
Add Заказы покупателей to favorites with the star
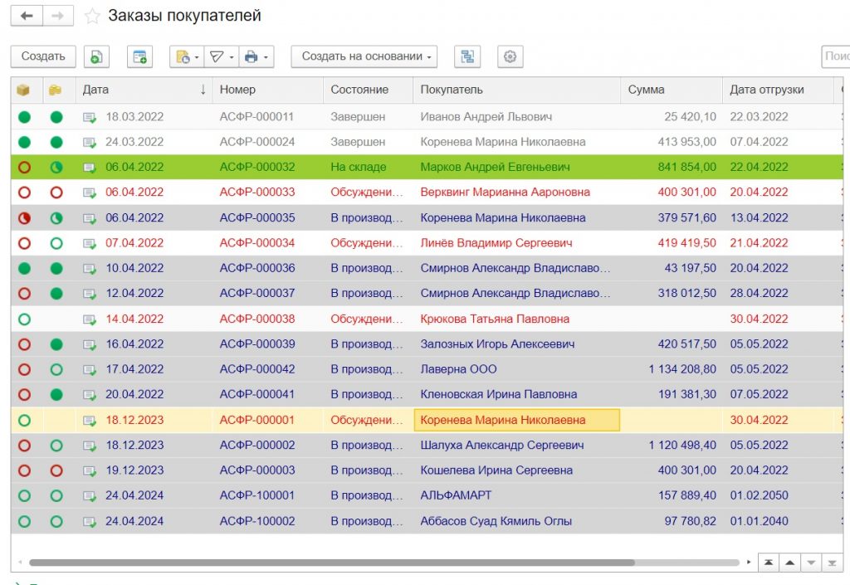[92, 17]
